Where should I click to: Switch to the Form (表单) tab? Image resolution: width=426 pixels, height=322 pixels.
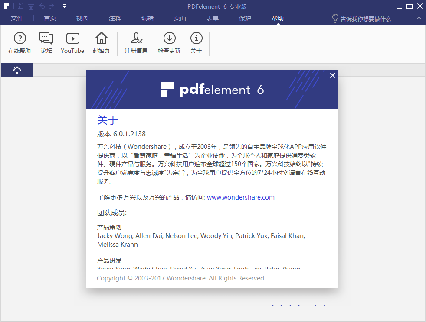pyautogui.click(x=213, y=18)
